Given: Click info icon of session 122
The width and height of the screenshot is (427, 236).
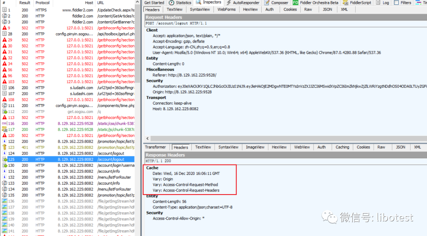Looking at the screenshot, I should coord(4,141).
